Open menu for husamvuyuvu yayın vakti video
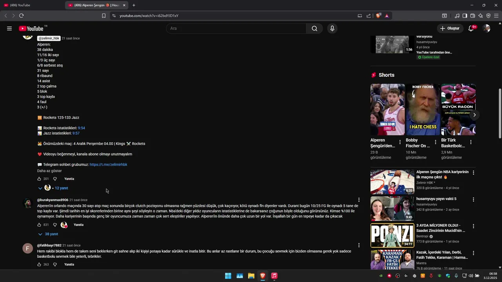Viewport: 502px width, 282px height. [473, 199]
